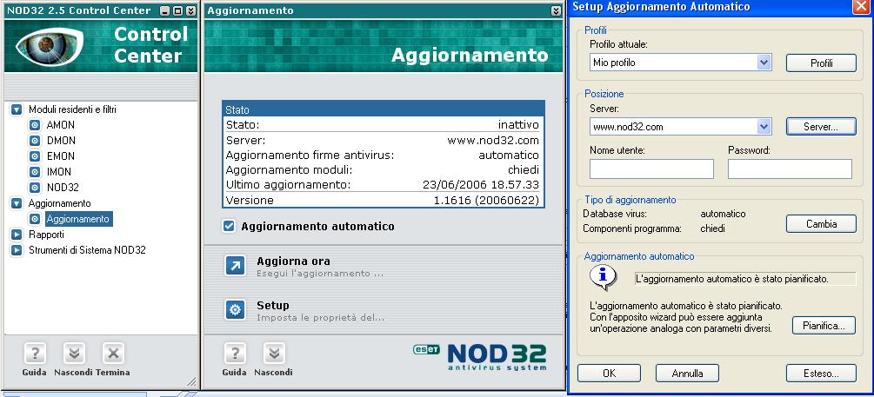Viewport: 874px width, 397px height.
Task: Click the Stato value inattivo
Action: (518, 125)
